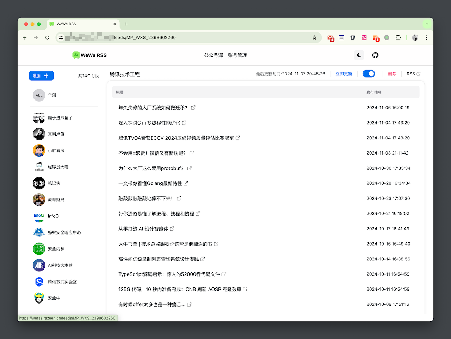Click the browser address bar

(x=189, y=37)
